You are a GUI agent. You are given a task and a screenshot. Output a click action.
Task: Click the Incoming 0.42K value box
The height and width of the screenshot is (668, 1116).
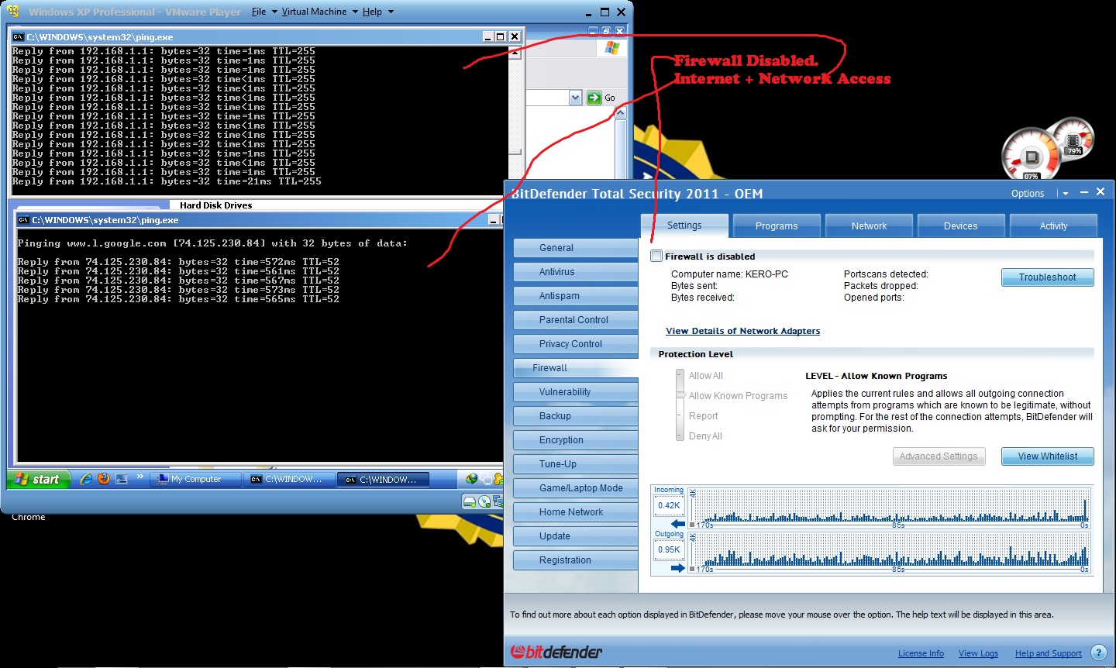[x=669, y=505]
